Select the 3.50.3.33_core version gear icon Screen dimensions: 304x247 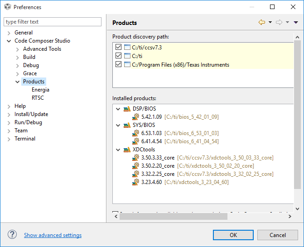(136, 158)
